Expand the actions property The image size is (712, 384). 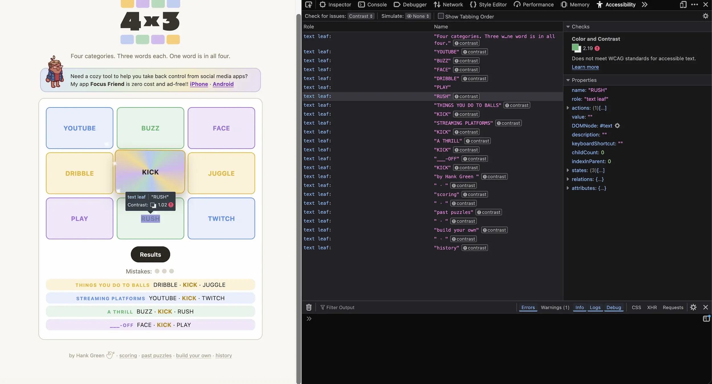pos(568,108)
